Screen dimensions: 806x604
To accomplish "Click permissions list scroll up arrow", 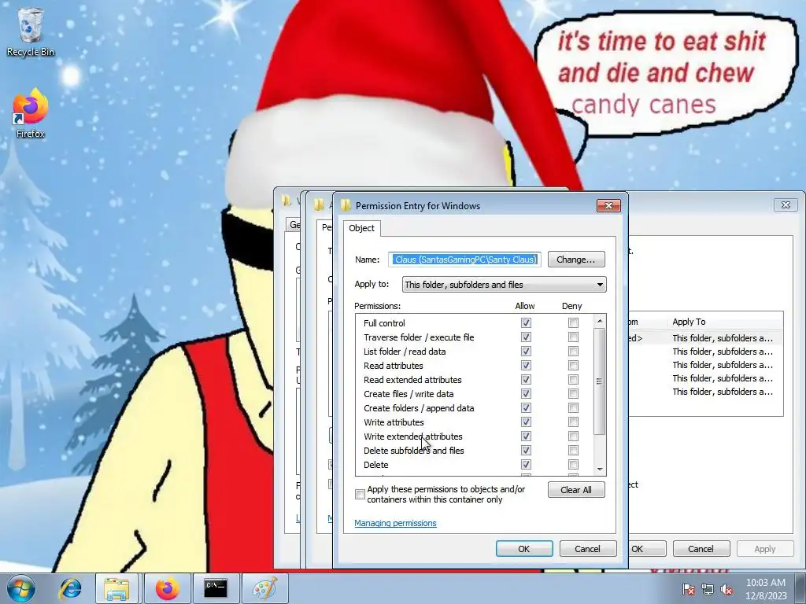I will [599, 321].
